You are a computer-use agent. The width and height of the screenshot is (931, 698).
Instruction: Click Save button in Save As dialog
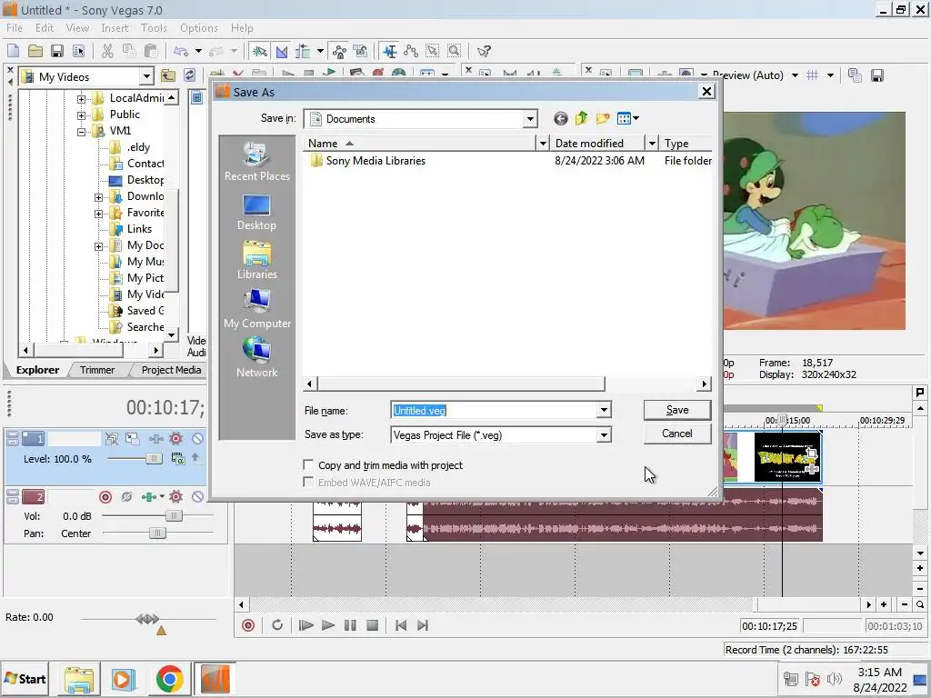point(676,410)
